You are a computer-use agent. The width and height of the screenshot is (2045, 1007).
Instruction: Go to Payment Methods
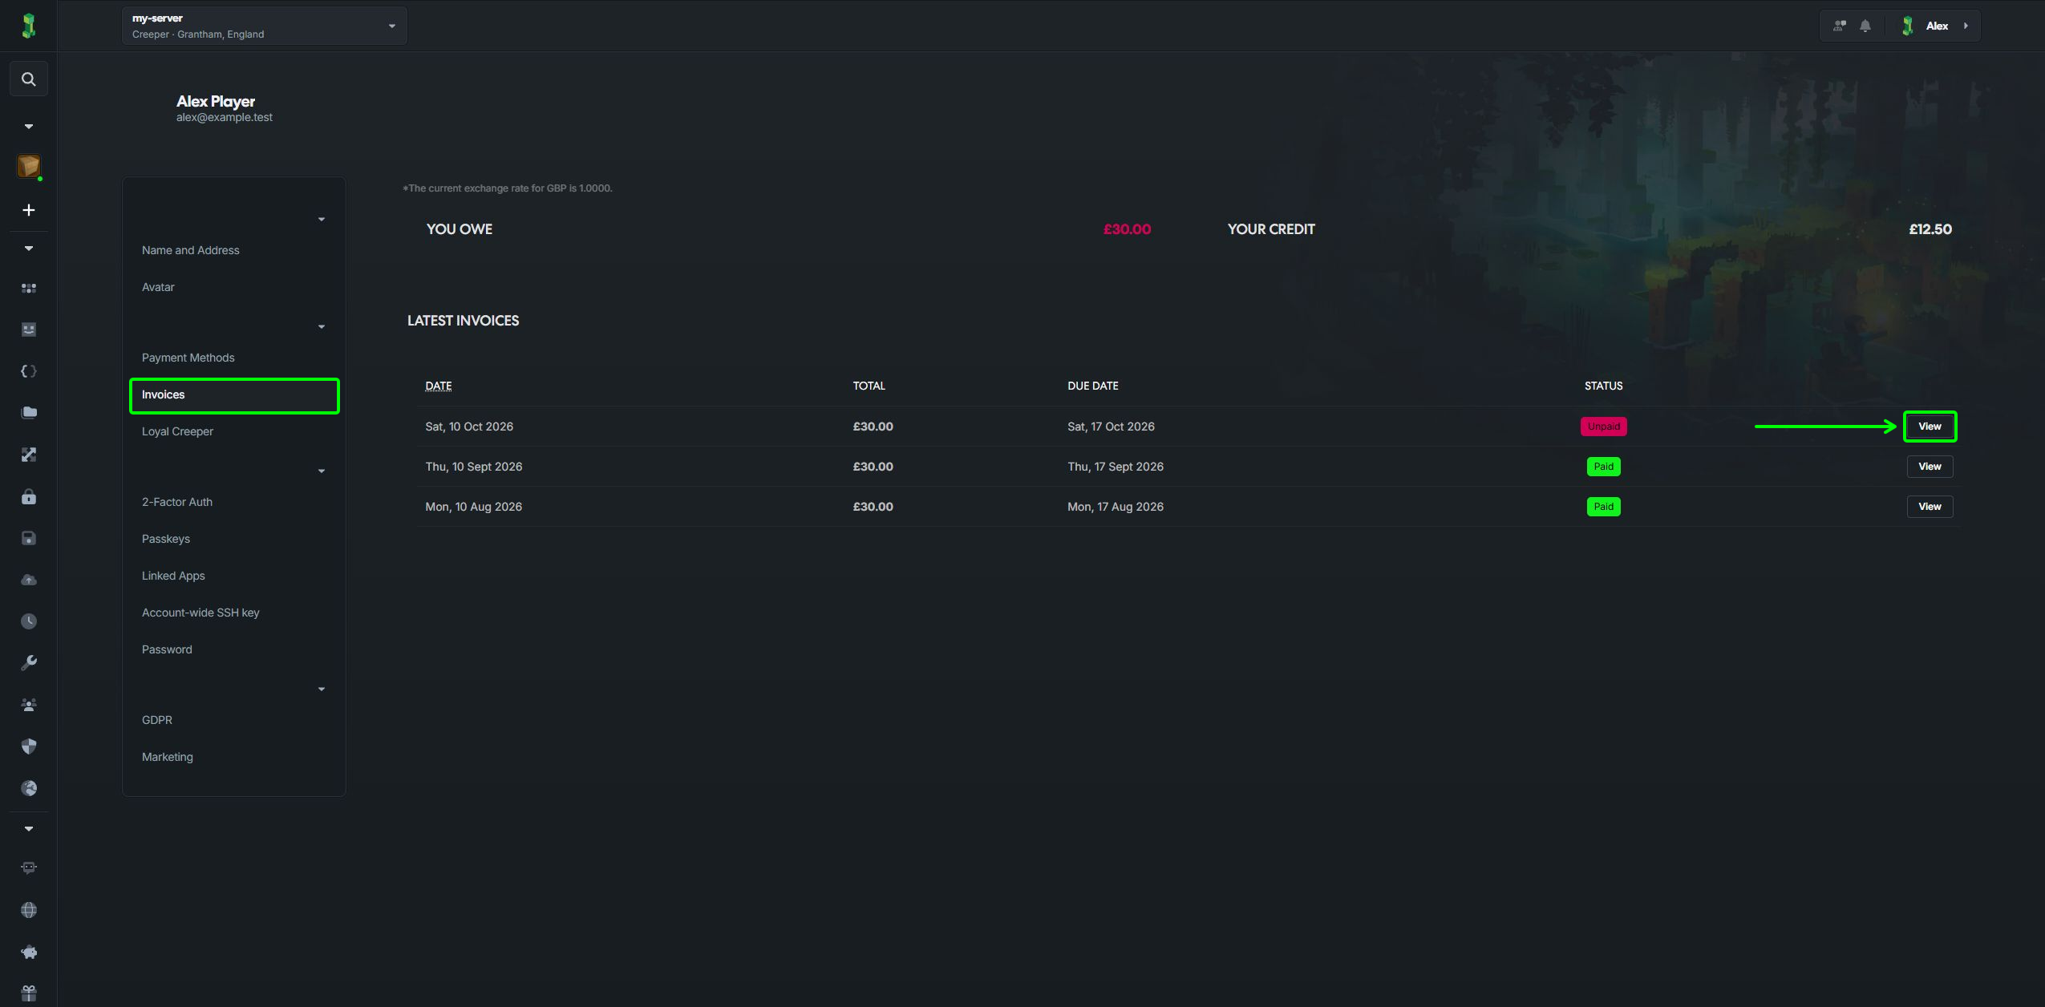188,358
